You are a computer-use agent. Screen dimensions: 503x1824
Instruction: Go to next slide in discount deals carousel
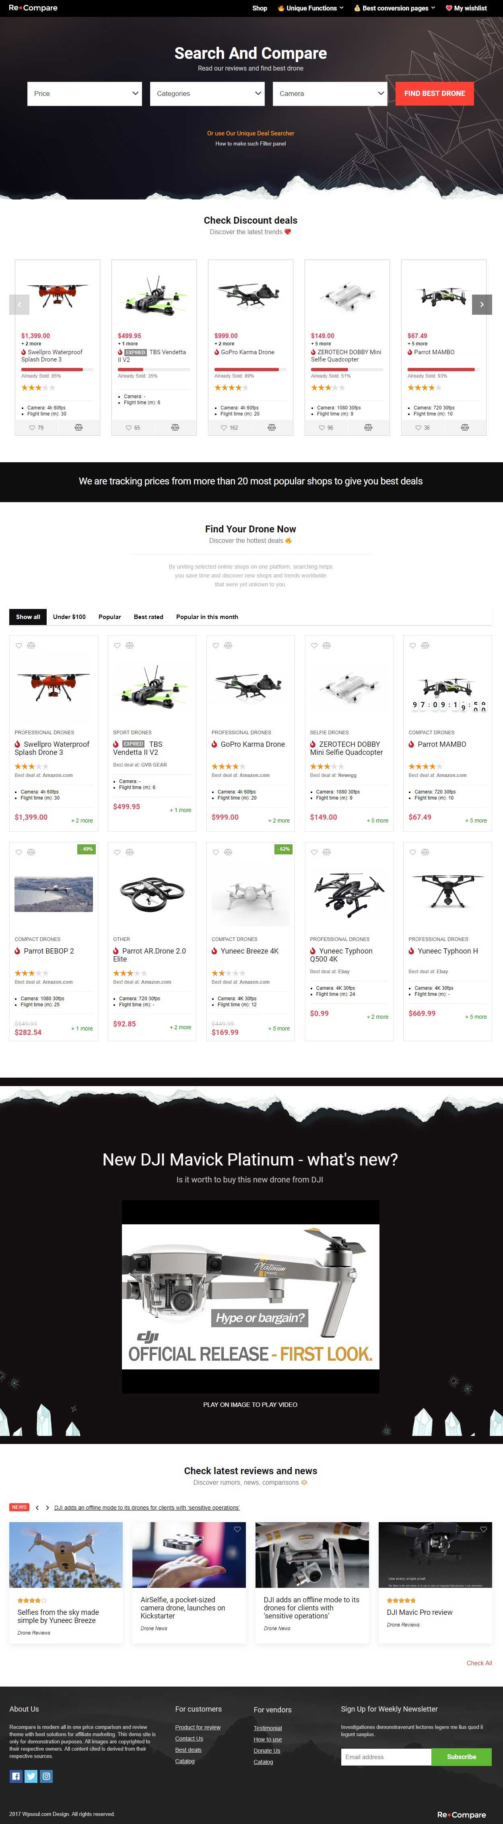482,305
